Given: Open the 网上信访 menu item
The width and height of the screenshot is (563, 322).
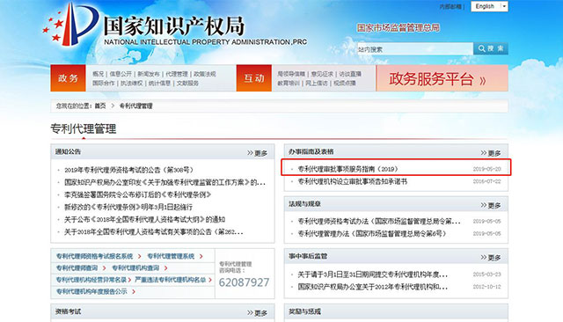Looking at the screenshot, I should (x=317, y=83).
